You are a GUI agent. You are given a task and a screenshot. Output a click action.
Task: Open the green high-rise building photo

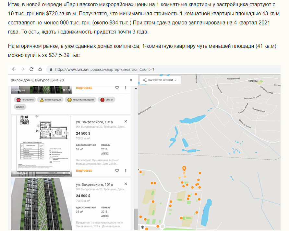pos(41,203)
